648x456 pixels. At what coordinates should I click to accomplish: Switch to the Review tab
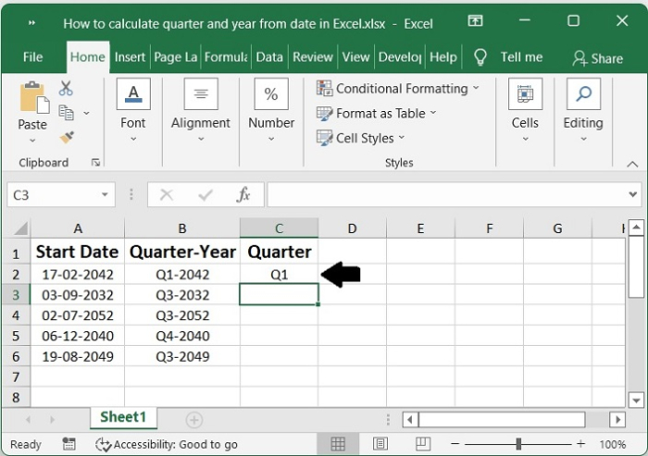[x=313, y=57]
